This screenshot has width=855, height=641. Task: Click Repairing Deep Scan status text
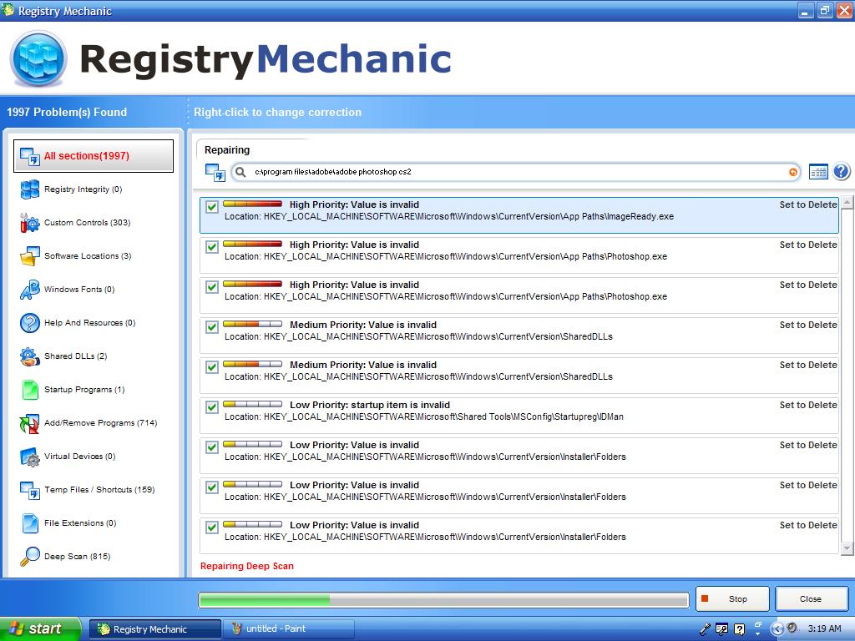tap(246, 566)
